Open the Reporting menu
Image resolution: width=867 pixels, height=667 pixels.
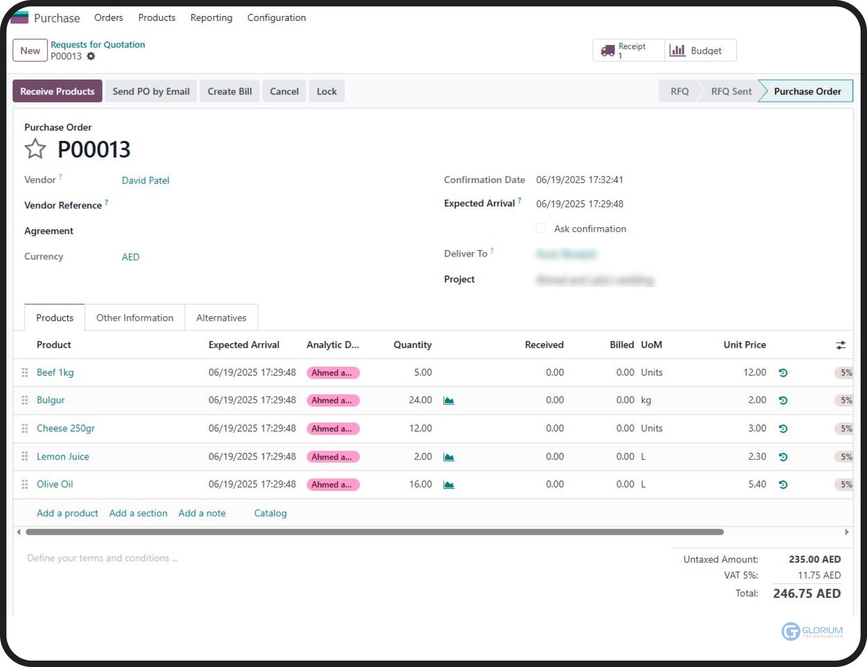211,18
